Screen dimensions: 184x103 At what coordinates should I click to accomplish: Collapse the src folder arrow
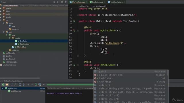1,20
